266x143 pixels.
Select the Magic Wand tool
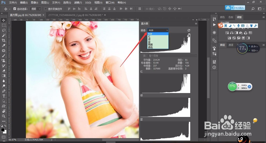click(x=3, y=35)
